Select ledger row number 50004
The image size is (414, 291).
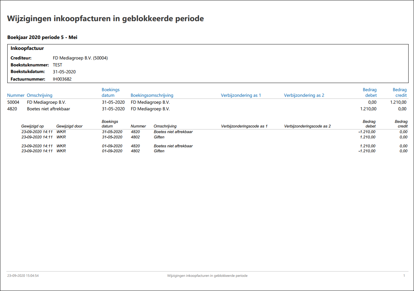coord(207,102)
